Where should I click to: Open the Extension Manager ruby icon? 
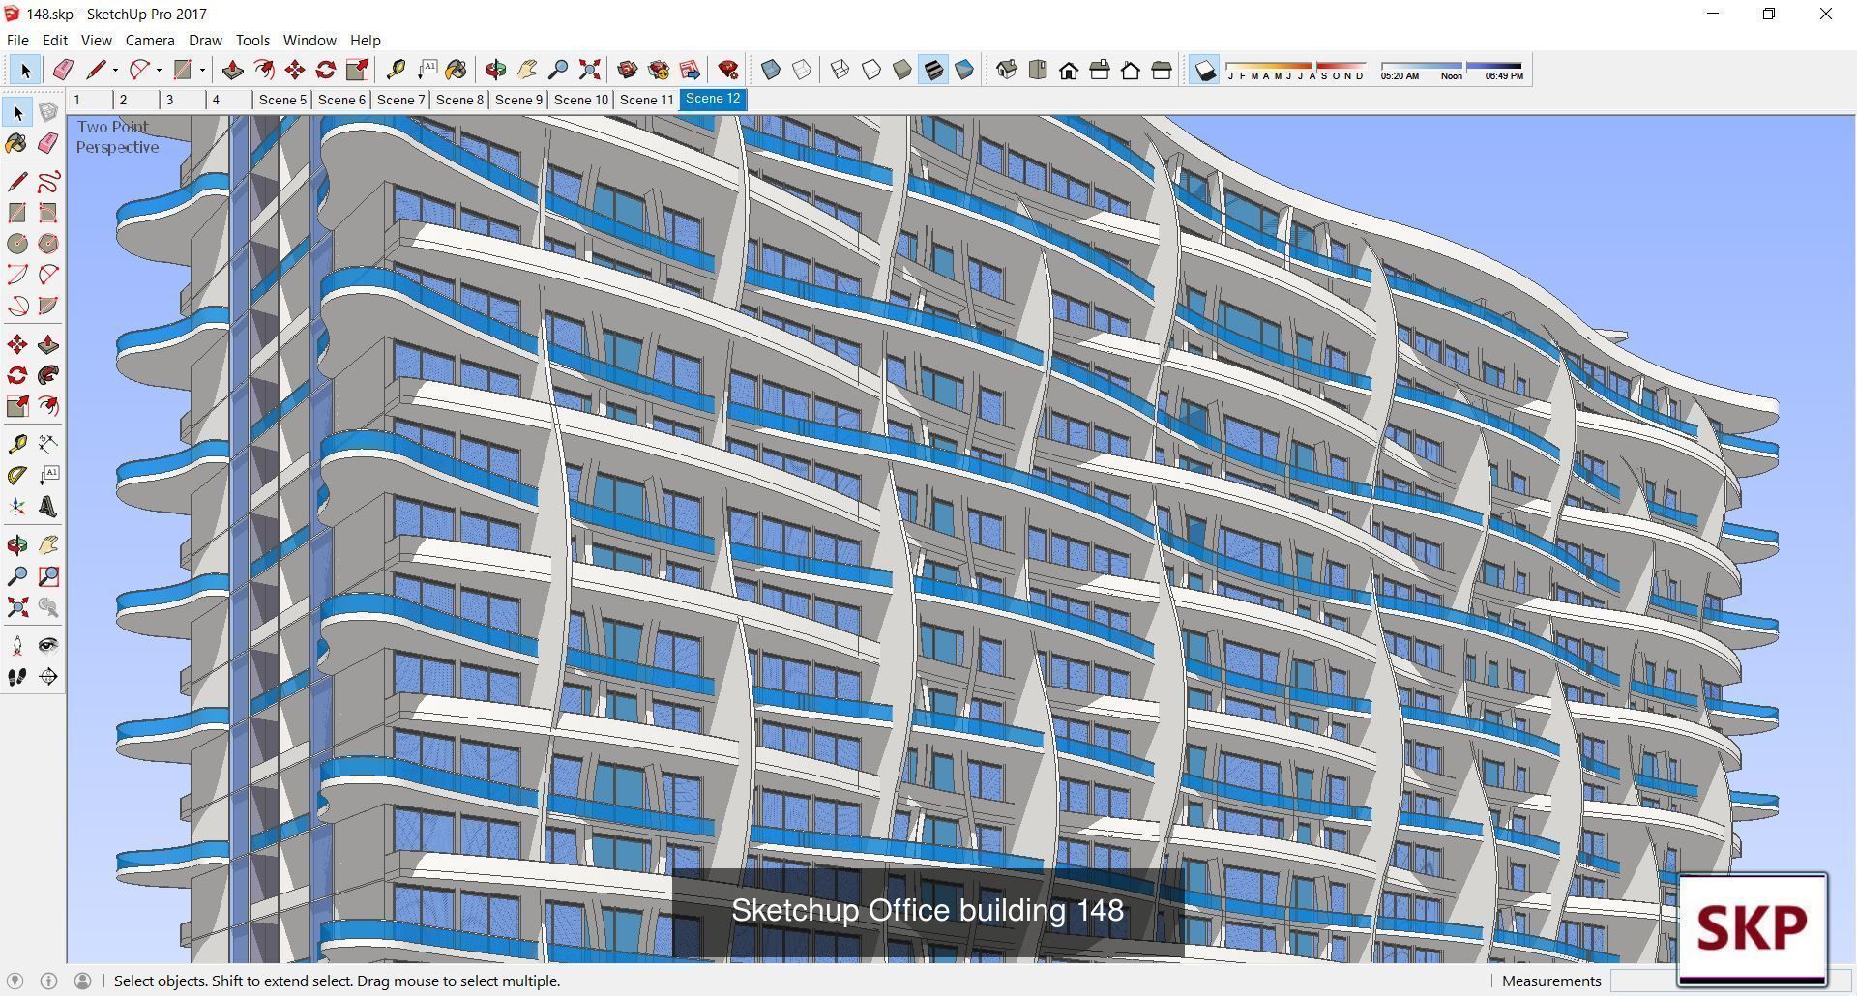pos(728,70)
